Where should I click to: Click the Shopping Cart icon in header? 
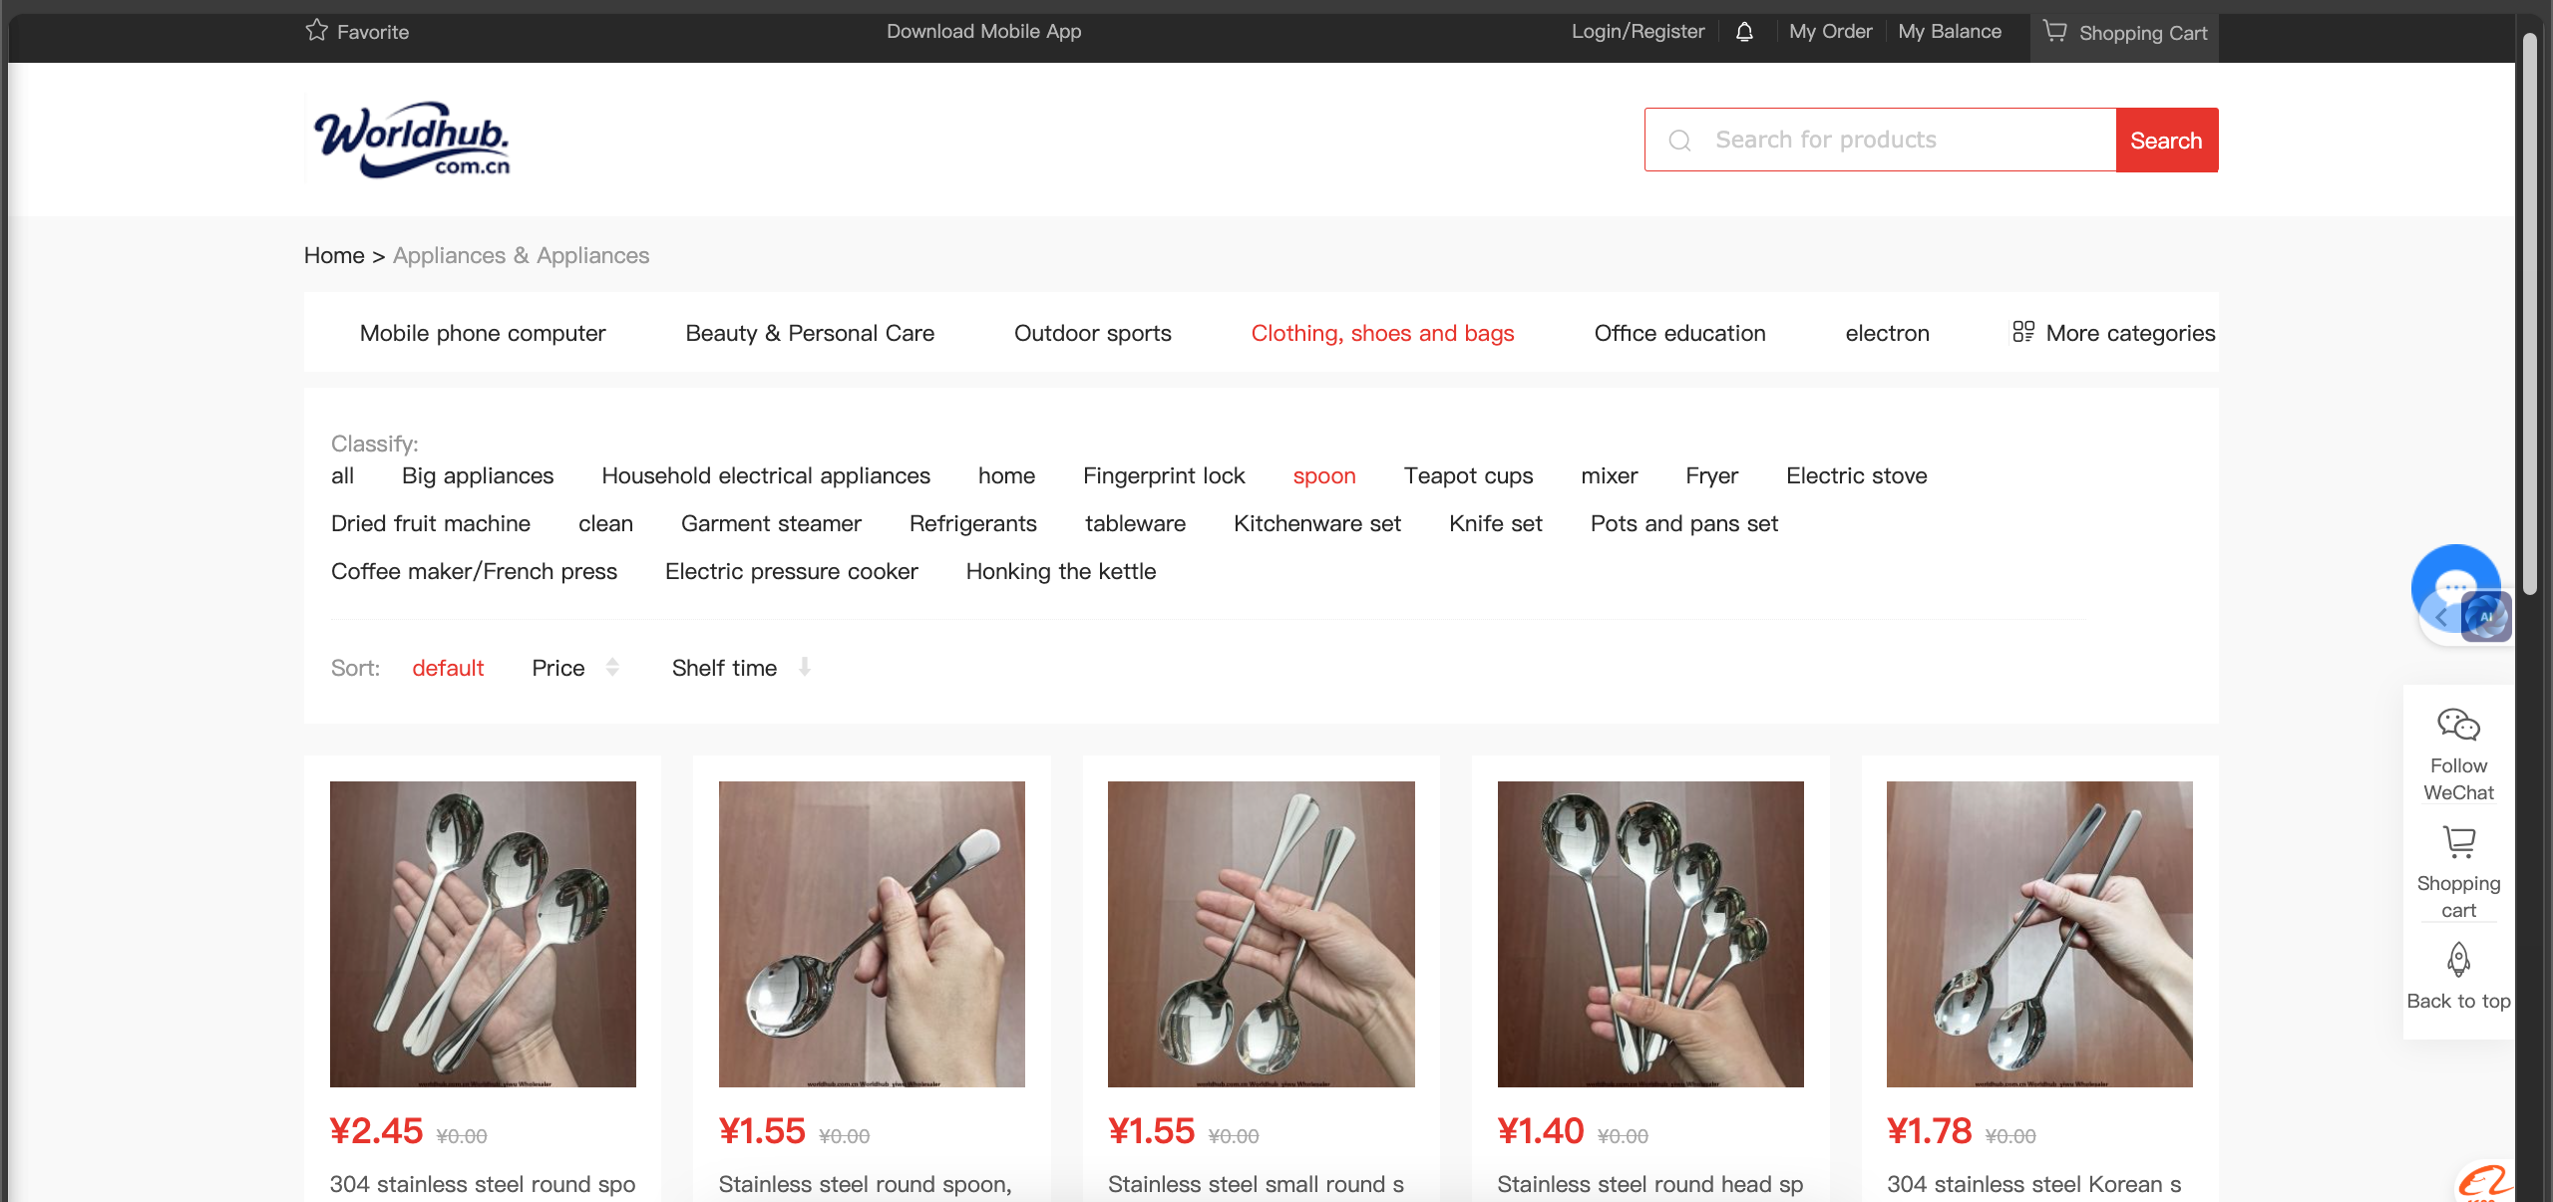click(2054, 31)
